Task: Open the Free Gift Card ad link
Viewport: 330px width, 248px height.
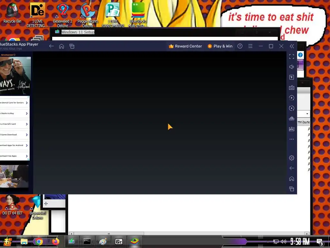Action: click(x=14, y=124)
